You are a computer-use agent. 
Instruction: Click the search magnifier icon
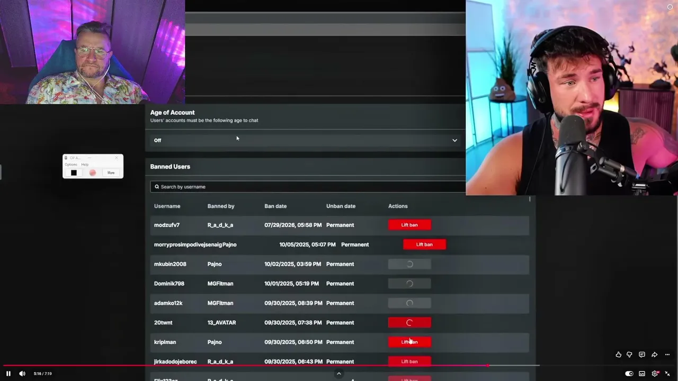(x=157, y=187)
